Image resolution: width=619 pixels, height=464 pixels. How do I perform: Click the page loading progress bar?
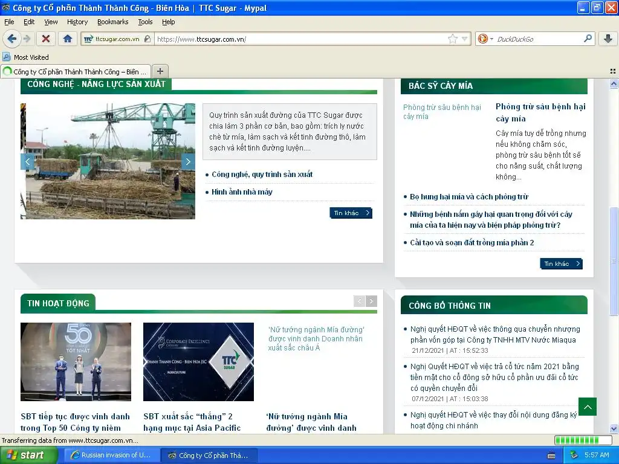point(582,440)
